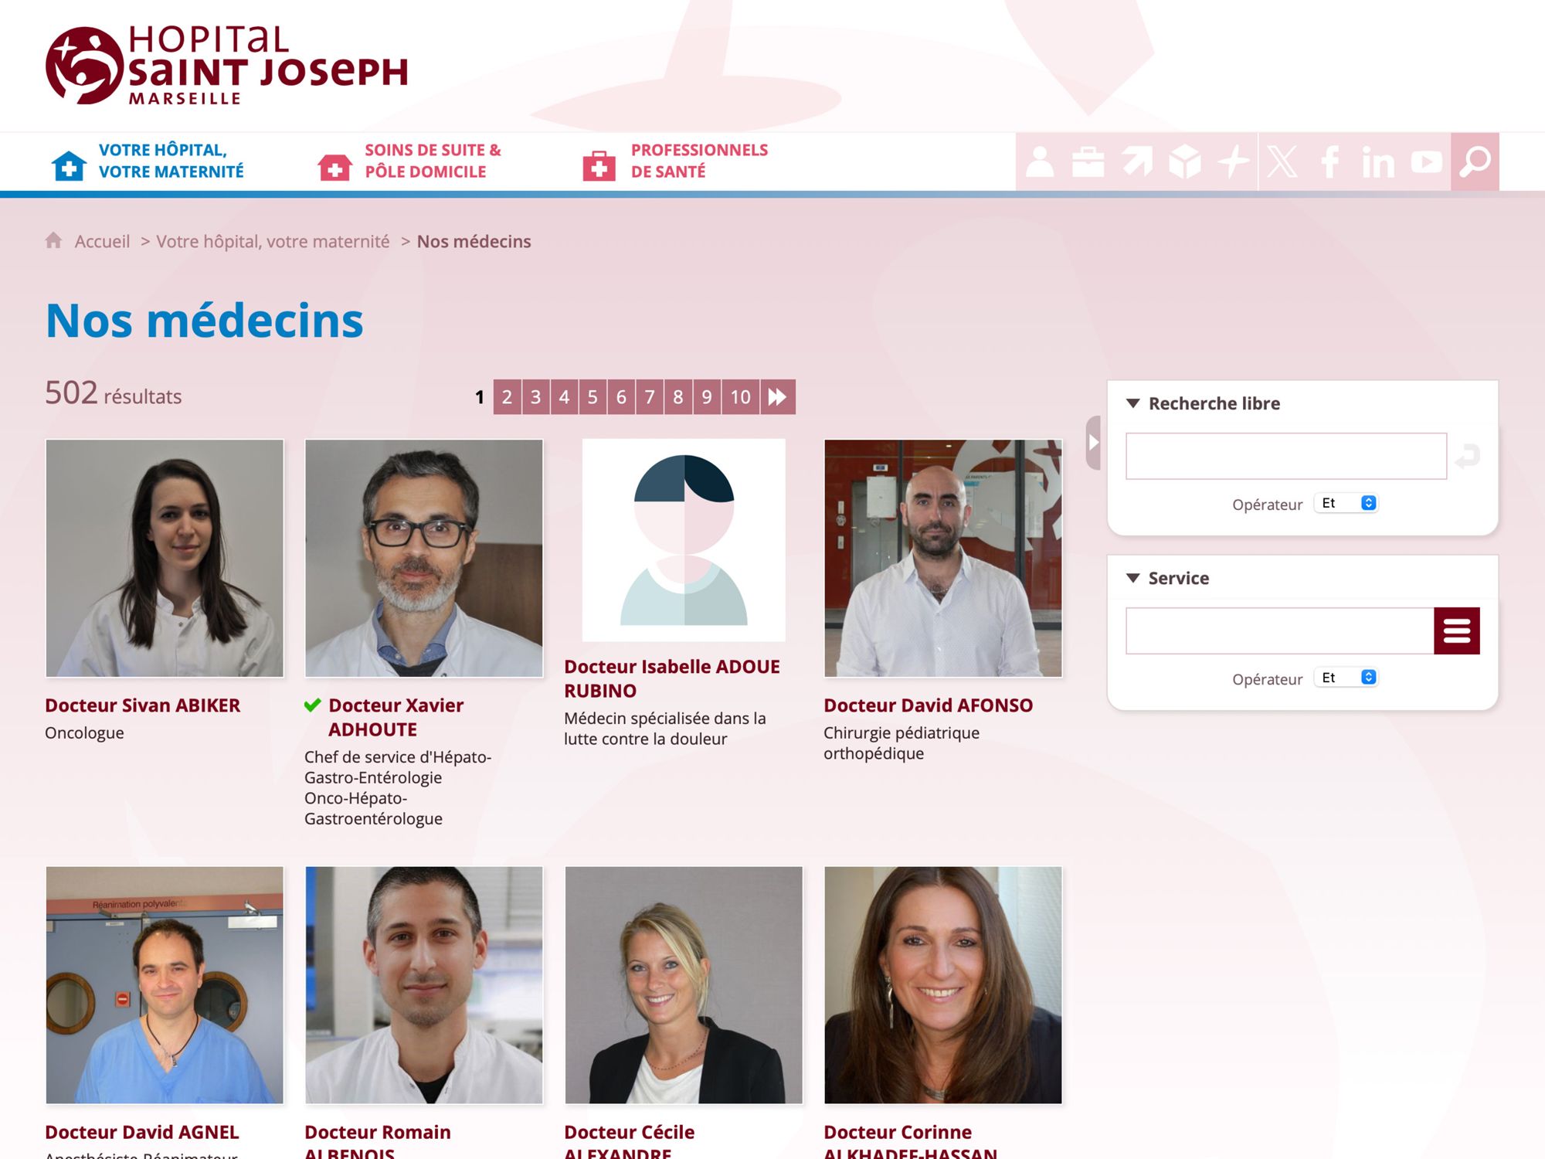Image resolution: width=1545 pixels, height=1159 pixels.
Task: Open Votre hôpital, votre maternité menu
Action: pos(171,161)
